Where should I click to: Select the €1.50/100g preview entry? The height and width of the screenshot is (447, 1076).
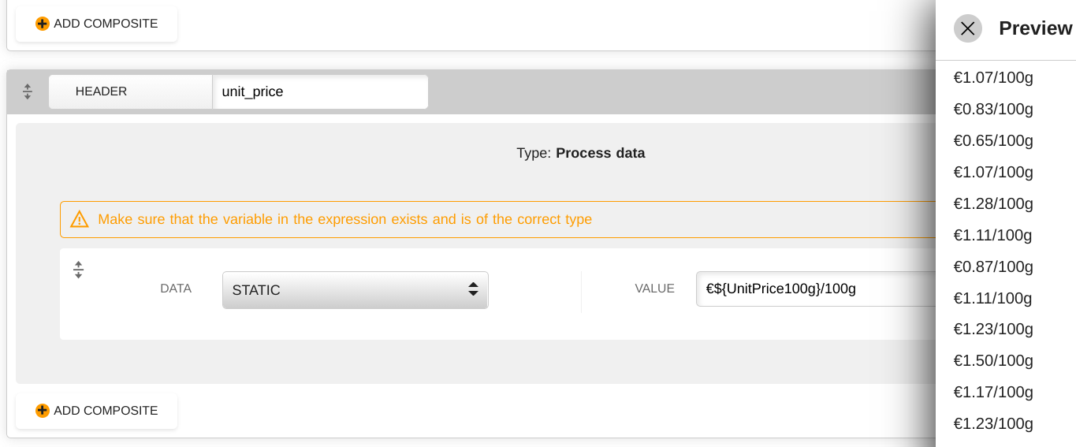coord(993,360)
